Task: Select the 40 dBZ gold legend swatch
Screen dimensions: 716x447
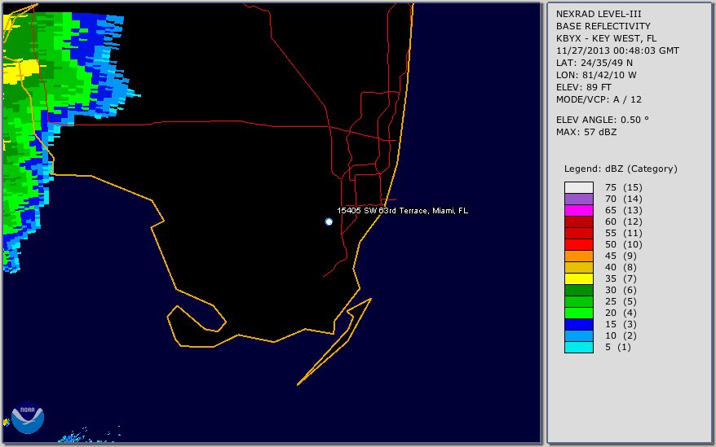Action: tap(579, 267)
